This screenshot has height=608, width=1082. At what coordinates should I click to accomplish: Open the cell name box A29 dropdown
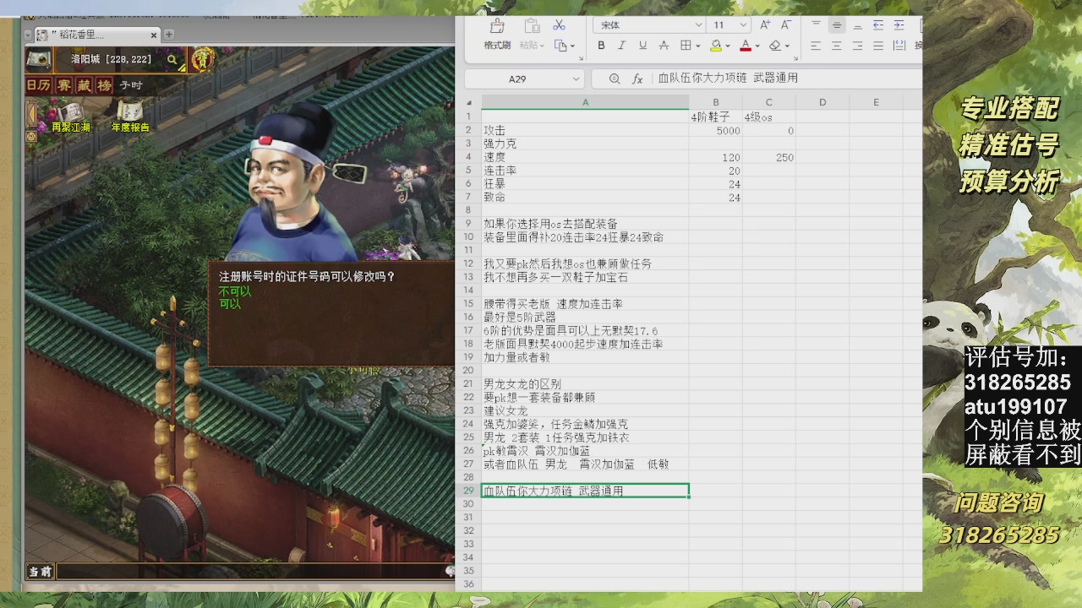point(577,79)
